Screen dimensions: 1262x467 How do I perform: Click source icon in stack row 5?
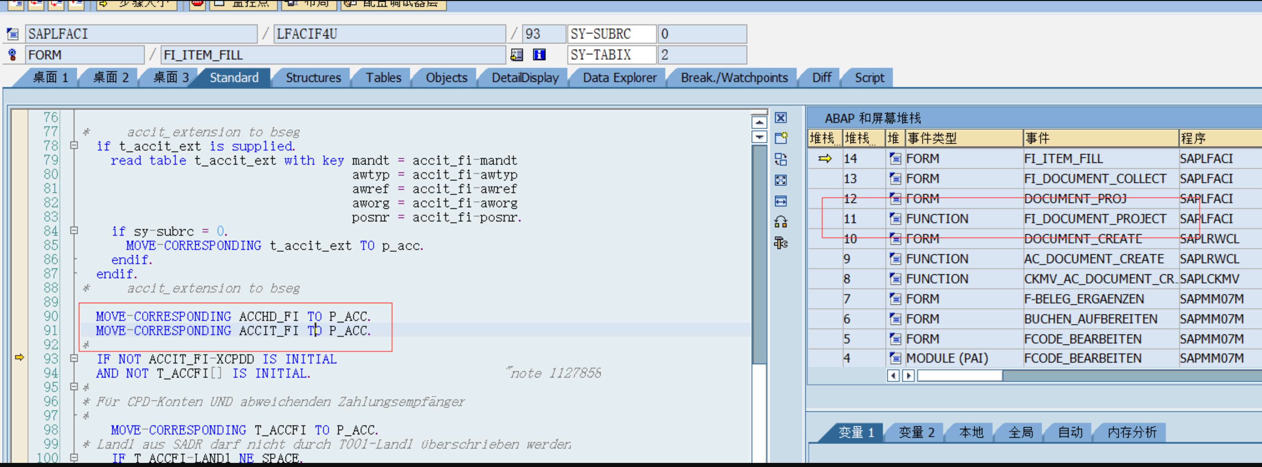tap(895, 339)
